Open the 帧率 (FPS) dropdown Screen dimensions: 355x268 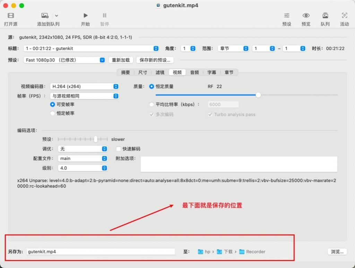click(84, 96)
